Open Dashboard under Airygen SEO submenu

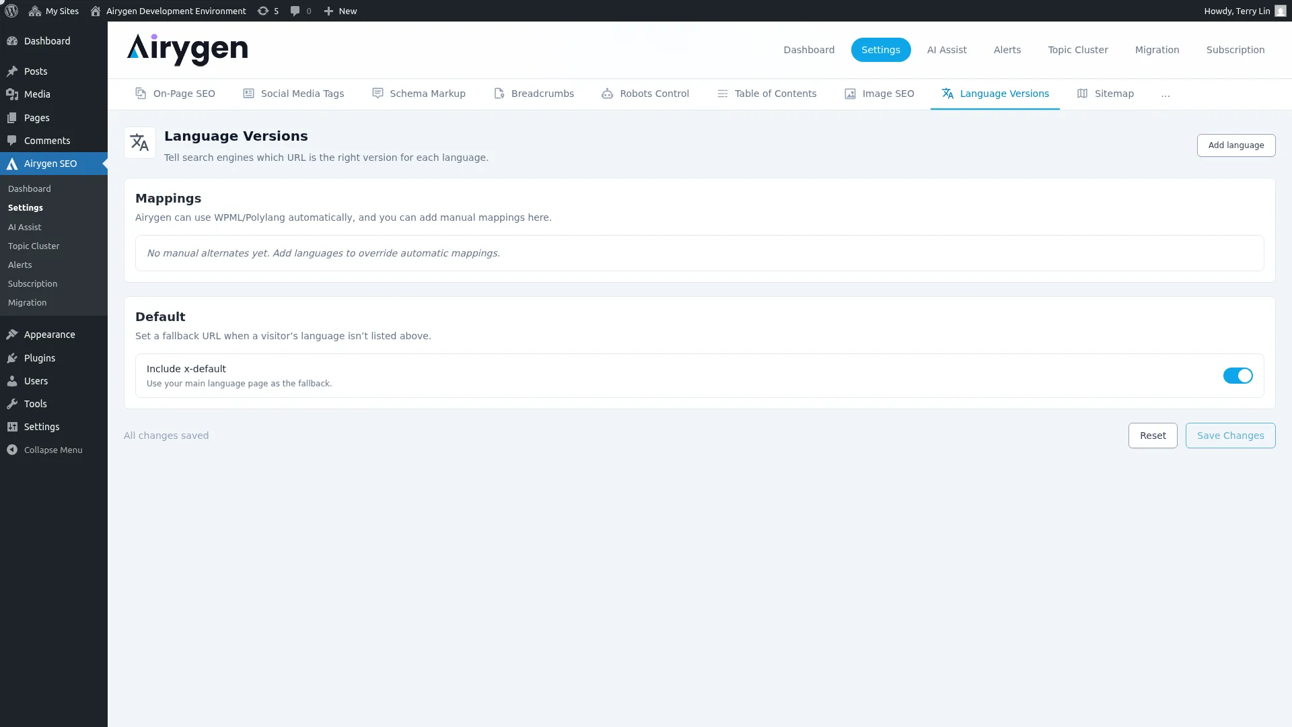tap(30, 189)
